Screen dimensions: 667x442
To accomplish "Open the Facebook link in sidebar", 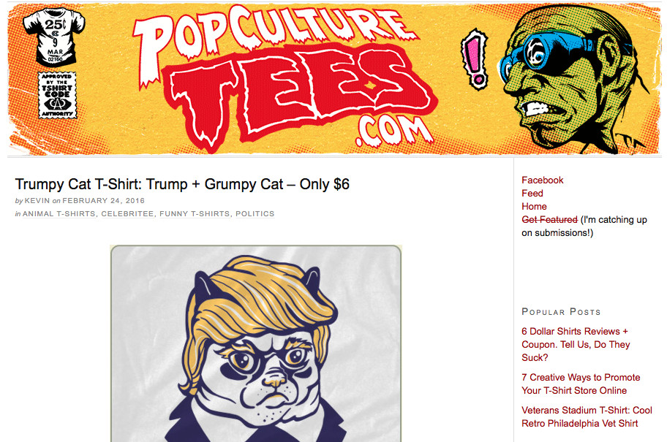I will 543,180.
